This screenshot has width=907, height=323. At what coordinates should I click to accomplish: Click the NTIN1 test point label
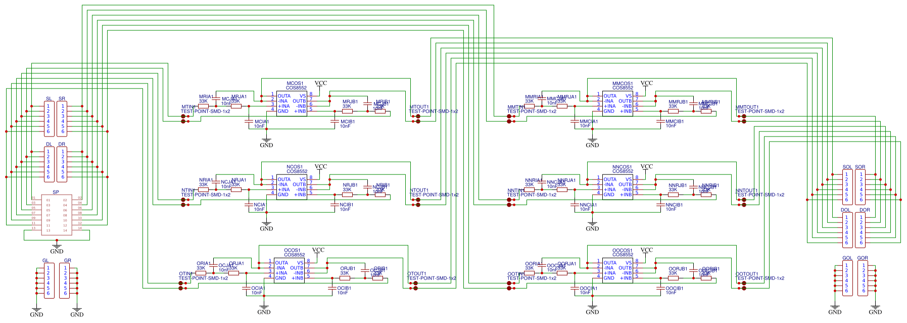click(x=188, y=191)
